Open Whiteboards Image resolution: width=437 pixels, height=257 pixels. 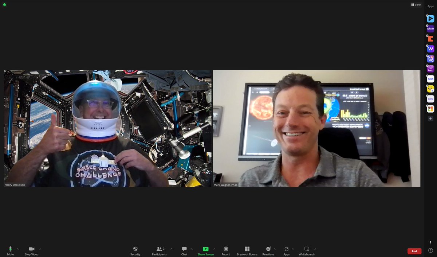[x=307, y=251]
